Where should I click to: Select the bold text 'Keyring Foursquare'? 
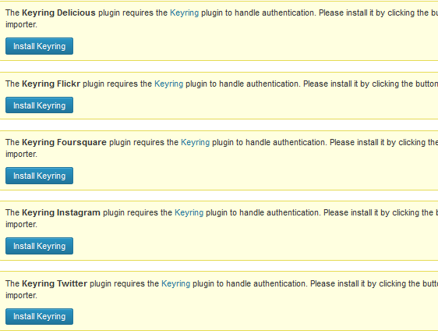tap(64, 142)
